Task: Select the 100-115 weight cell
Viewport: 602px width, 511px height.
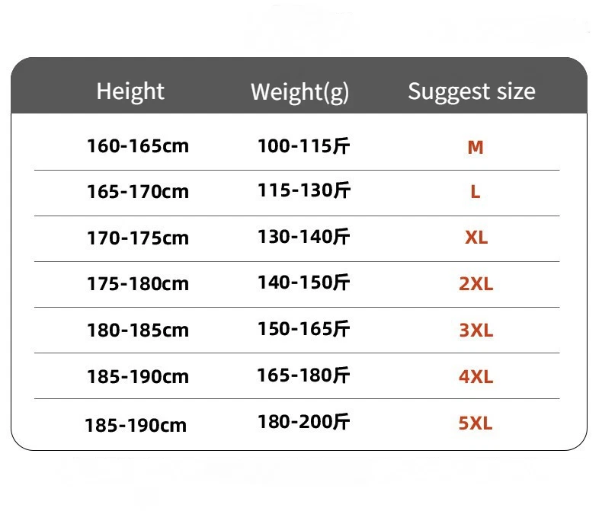Action: click(303, 145)
